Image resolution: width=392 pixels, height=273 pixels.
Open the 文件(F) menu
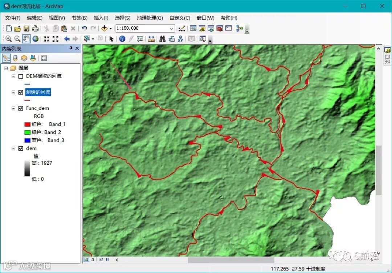(13, 18)
